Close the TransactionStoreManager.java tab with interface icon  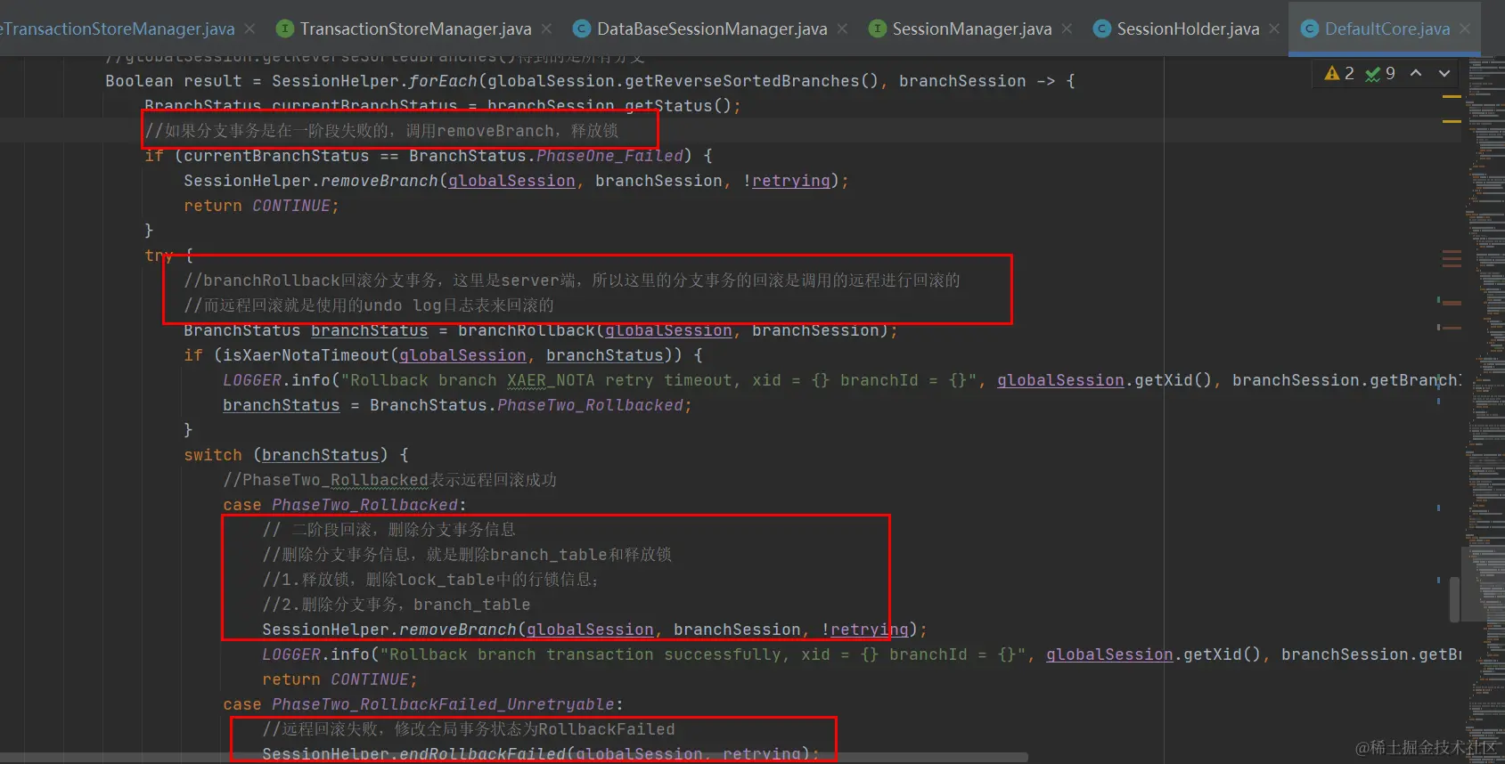tap(546, 28)
